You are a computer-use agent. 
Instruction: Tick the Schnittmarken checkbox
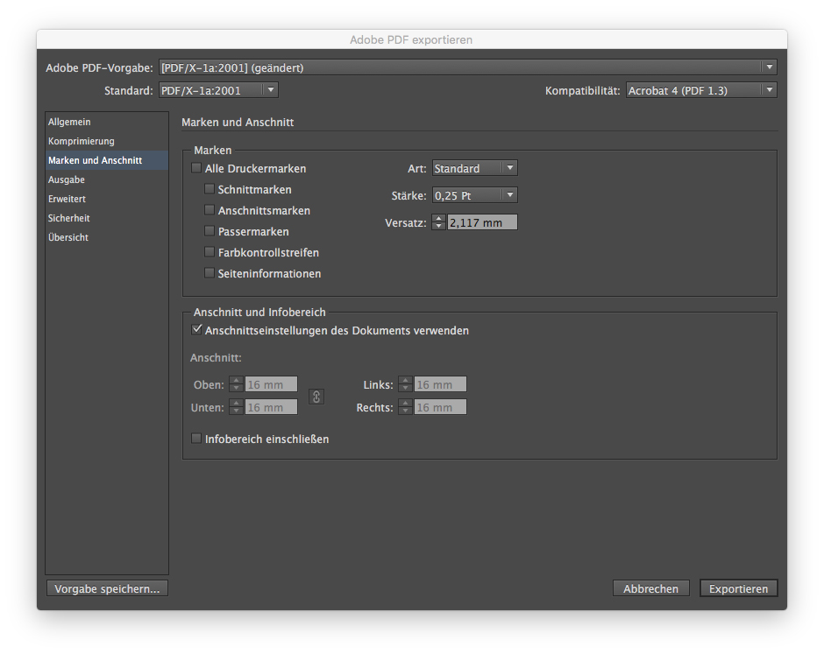click(210, 189)
